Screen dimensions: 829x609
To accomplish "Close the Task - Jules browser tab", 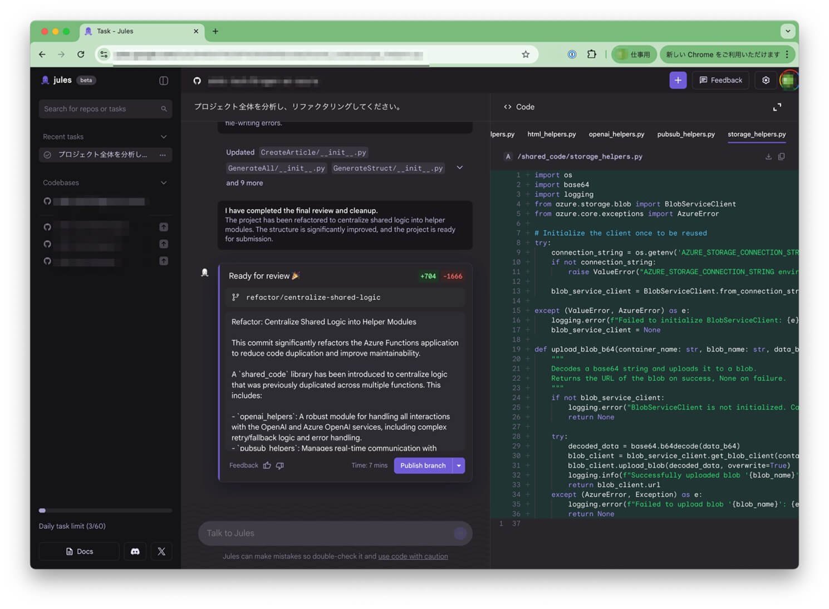I will point(196,31).
